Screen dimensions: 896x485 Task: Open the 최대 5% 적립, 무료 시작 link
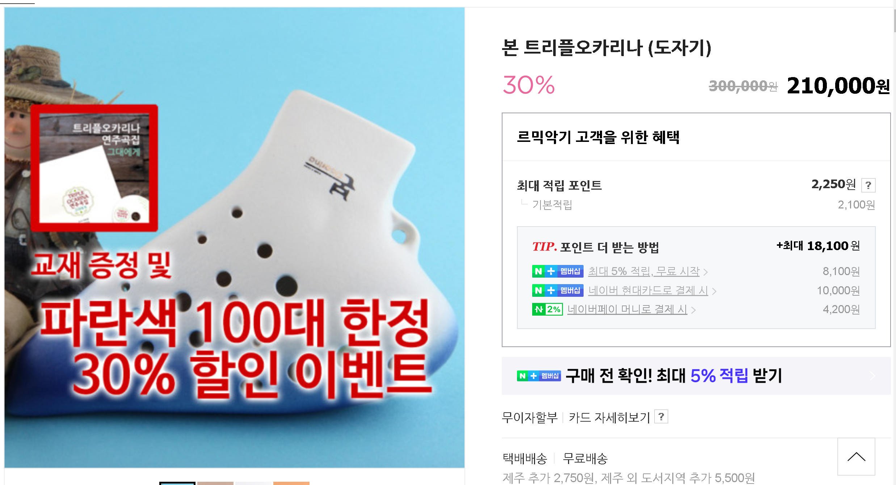[x=644, y=271]
